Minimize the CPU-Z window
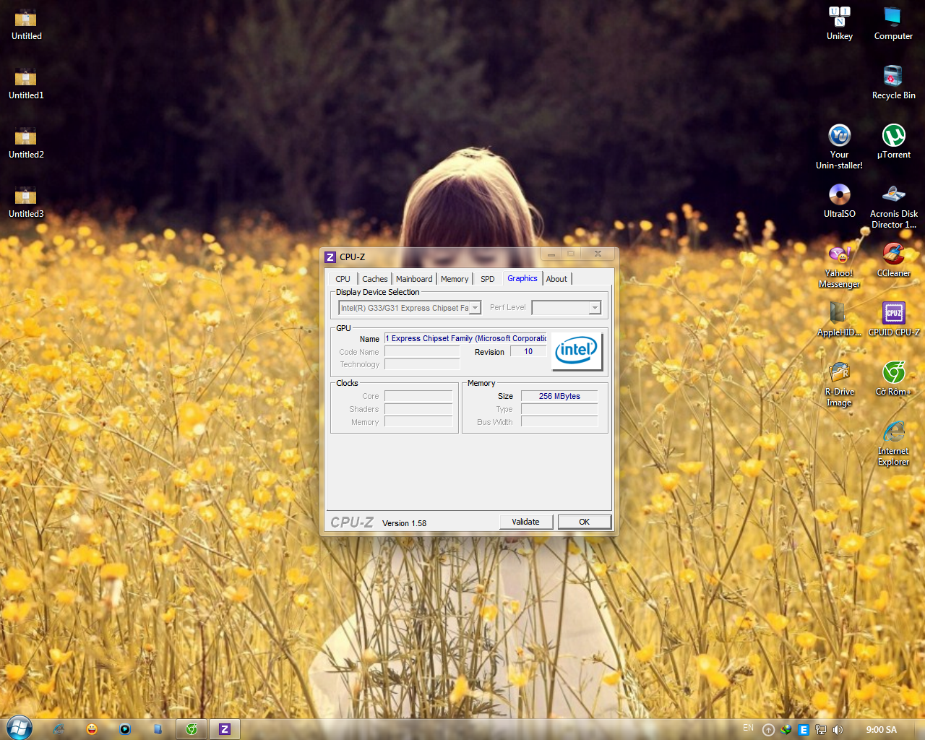 click(x=551, y=254)
